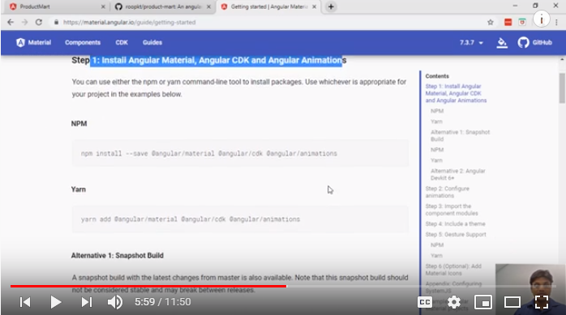Click the highlighted Step 1 page heading
Image resolution: width=566 pixels, height=315 pixels.
click(209, 60)
